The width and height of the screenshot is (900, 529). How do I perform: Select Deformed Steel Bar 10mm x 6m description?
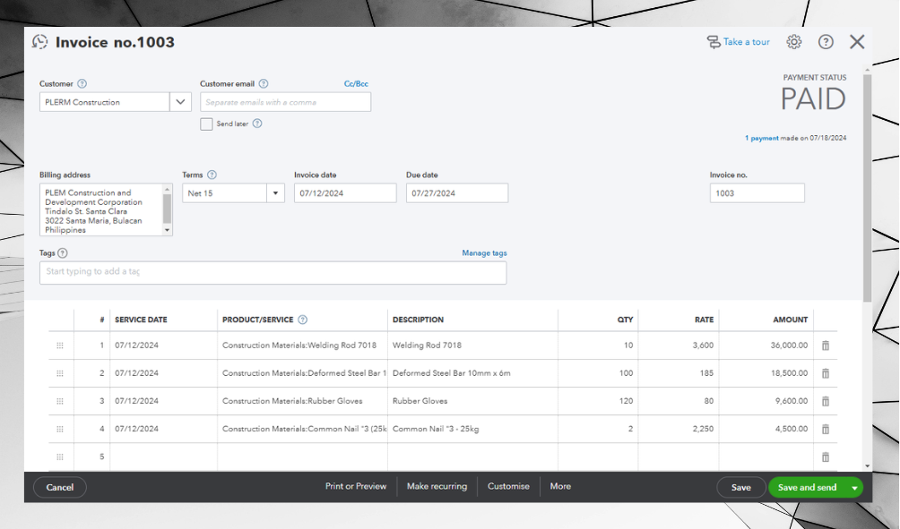point(472,373)
